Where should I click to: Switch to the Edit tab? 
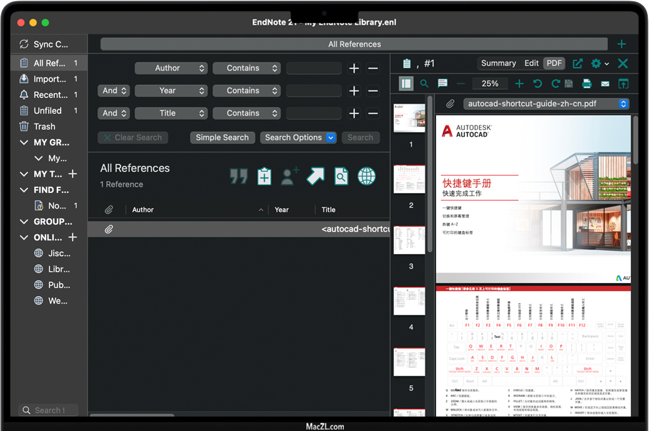click(532, 63)
